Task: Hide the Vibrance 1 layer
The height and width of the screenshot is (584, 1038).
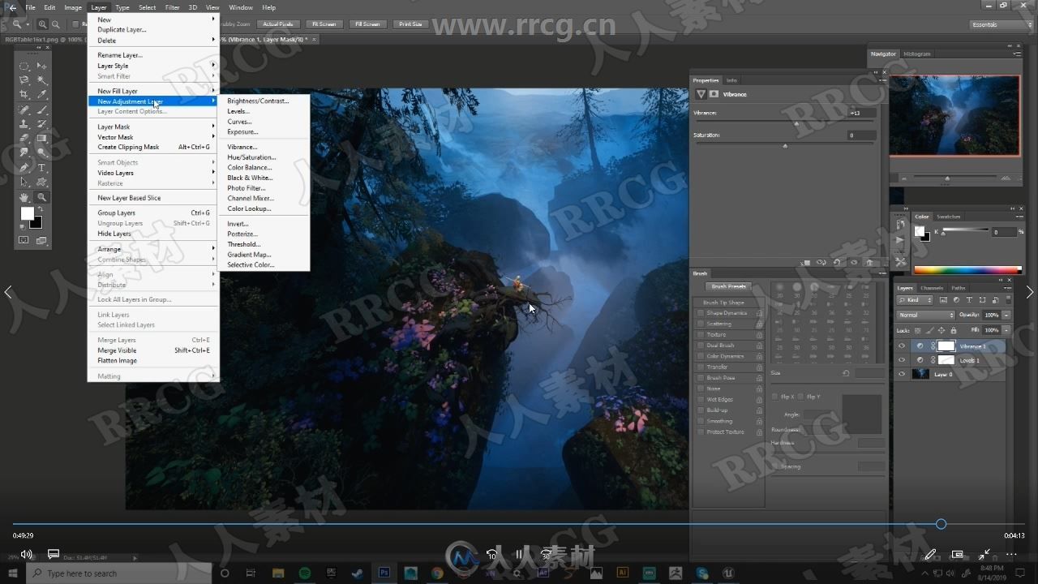Action: (x=902, y=346)
